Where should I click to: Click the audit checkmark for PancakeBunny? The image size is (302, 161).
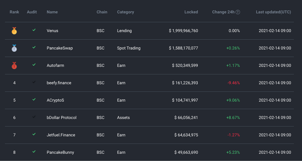[x=34, y=152]
